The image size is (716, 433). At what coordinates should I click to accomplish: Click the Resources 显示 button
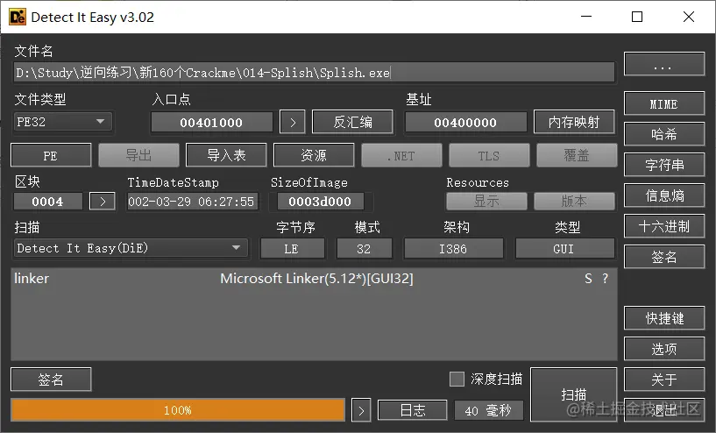tap(486, 201)
